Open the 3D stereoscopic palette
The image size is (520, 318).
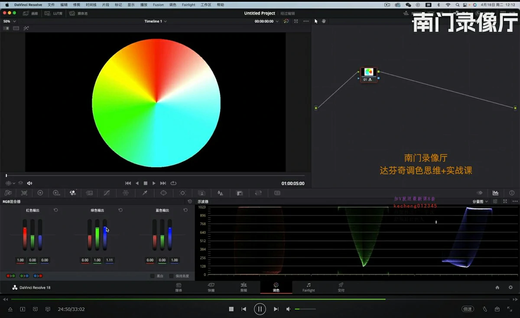(277, 193)
